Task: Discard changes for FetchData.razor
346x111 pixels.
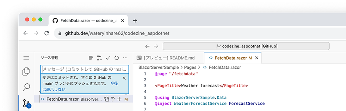Action: [113, 99]
